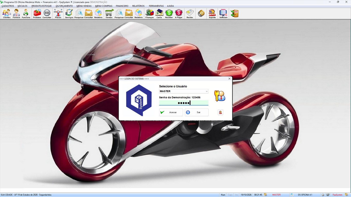Viewport: 351px width, 197px height.
Task: Open the Caixa cash register icon
Action: tap(159, 14)
